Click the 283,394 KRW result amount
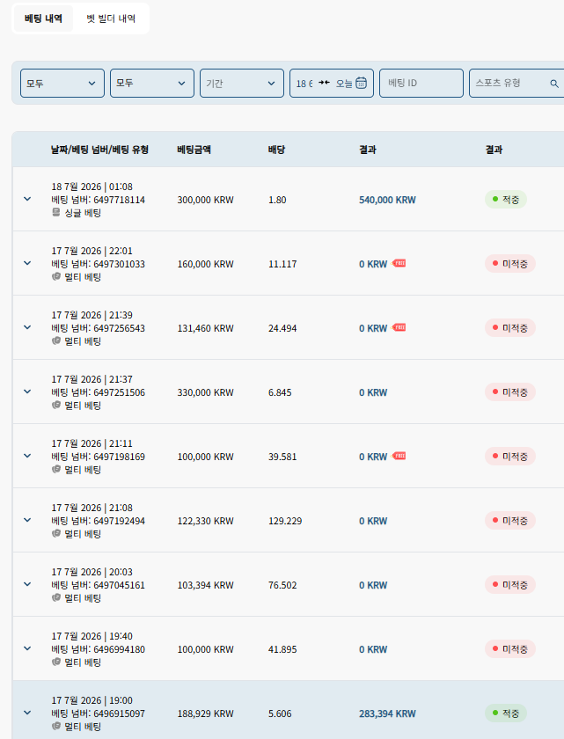This screenshot has height=739, width=564. click(387, 713)
